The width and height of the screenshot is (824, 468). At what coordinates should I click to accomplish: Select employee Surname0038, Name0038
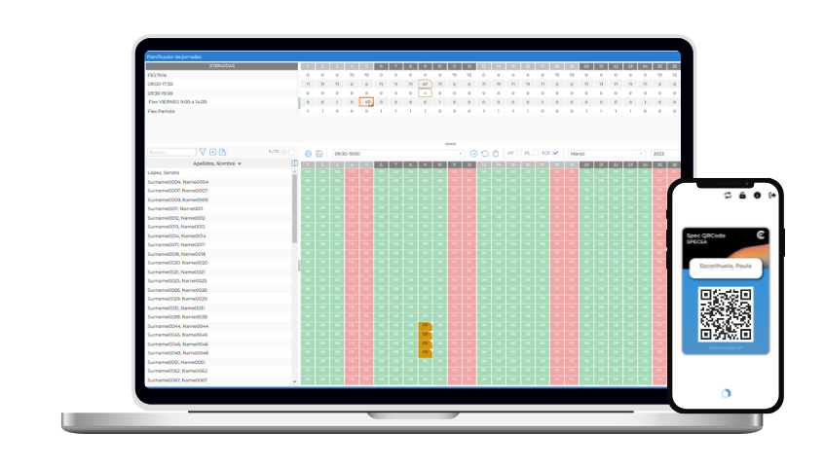click(218, 317)
